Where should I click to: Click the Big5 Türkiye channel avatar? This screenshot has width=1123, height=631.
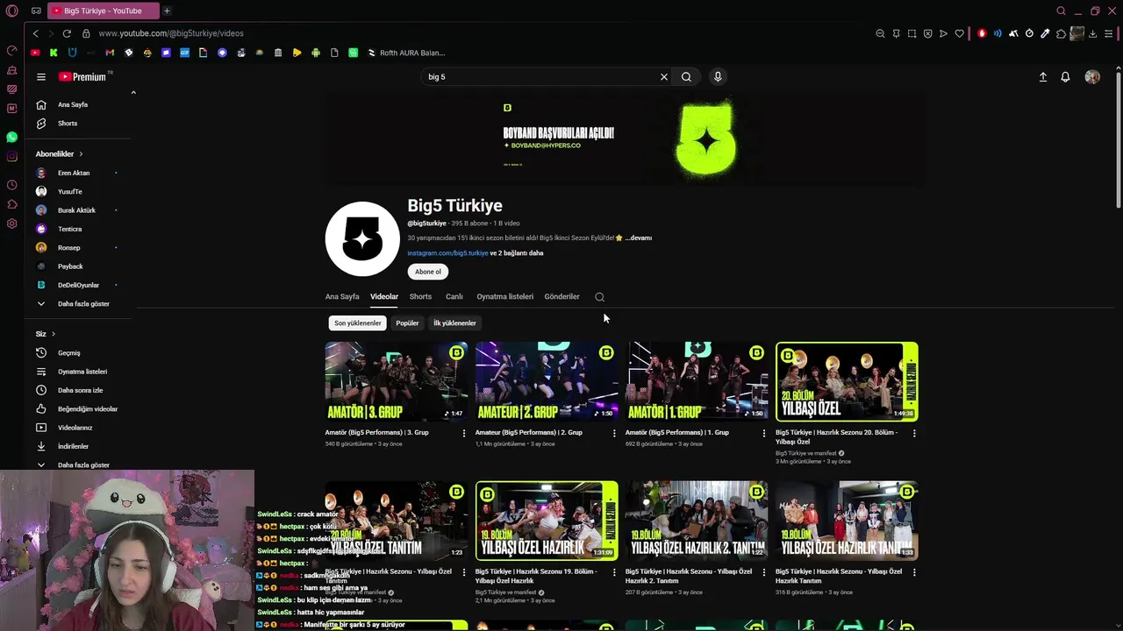click(362, 239)
